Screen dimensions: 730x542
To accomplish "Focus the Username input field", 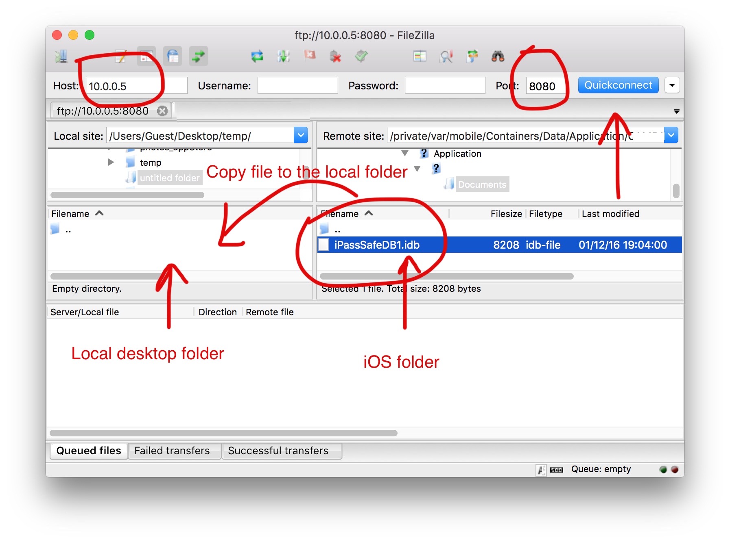I will click(298, 86).
